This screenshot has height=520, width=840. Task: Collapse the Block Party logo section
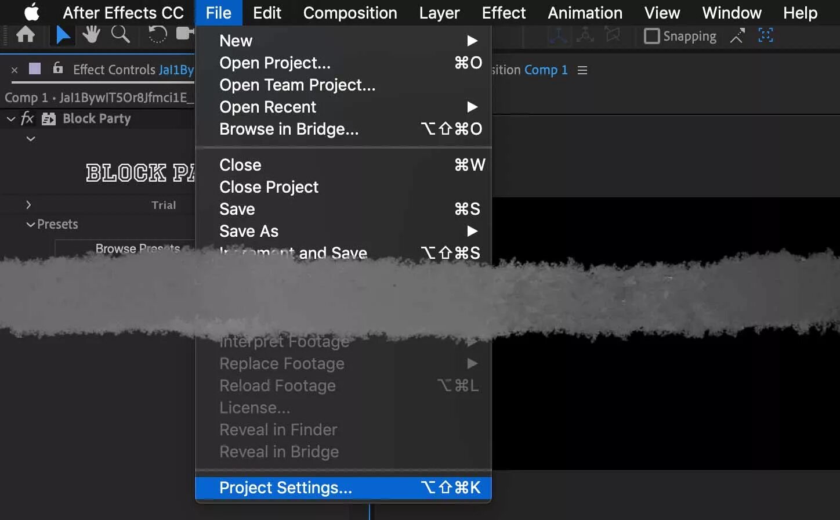point(31,139)
